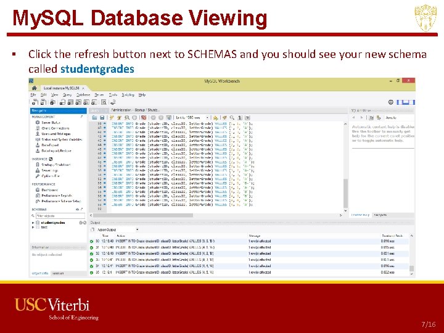Viewport: 444px width, 333px height.
Task: Toggle word wrap icon in editor toolbar
Action: (x=247, y=118)
